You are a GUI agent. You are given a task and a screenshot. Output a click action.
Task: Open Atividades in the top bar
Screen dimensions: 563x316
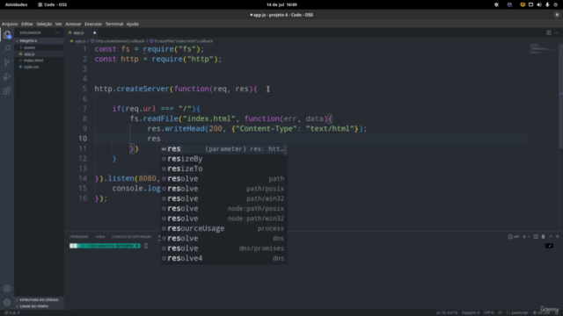(16, 4)
